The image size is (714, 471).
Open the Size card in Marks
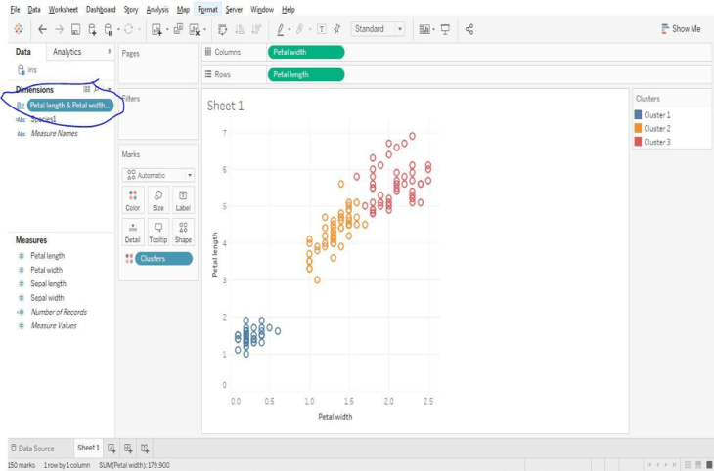coord(158,200)
